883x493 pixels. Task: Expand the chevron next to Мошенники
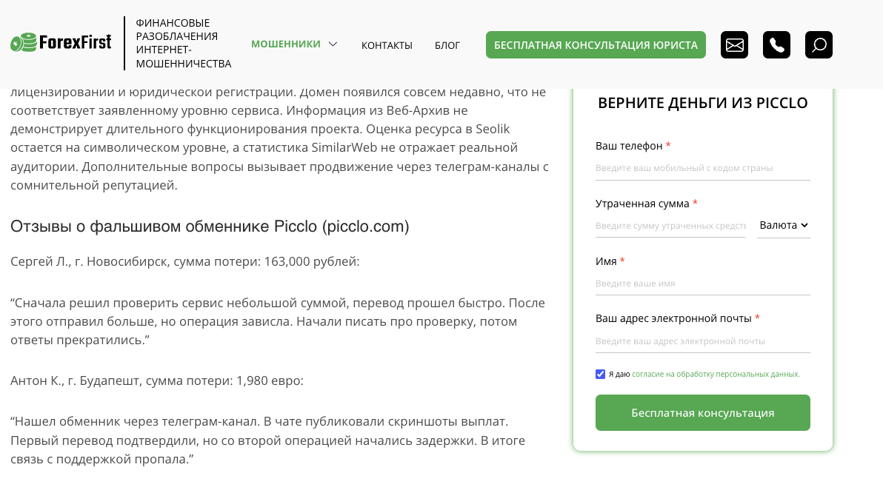tap(333, 44)
